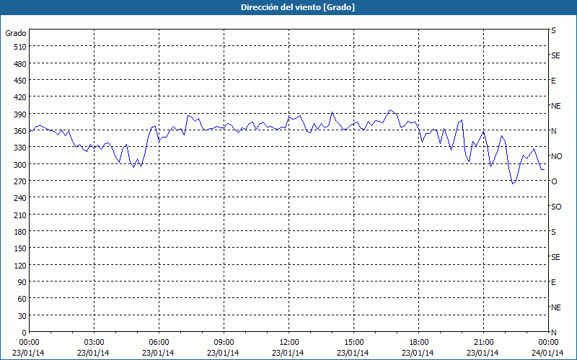
Task: Click the 03:00 time label
Action: pos(94,343)
